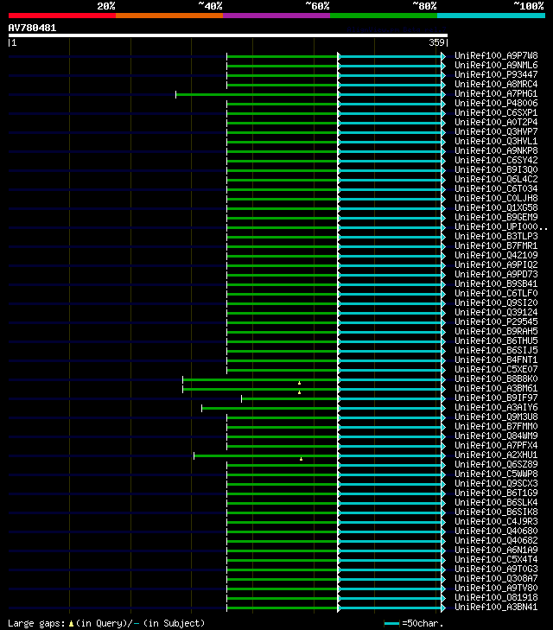Click the yellow gap marker in UniRef100_A3BM61 row
This screenshot has height=630, width=553.
click(300, 392)
